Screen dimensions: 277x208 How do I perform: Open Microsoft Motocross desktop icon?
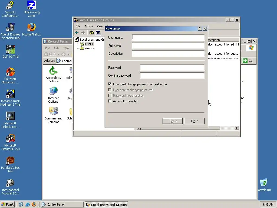(10, 76)
